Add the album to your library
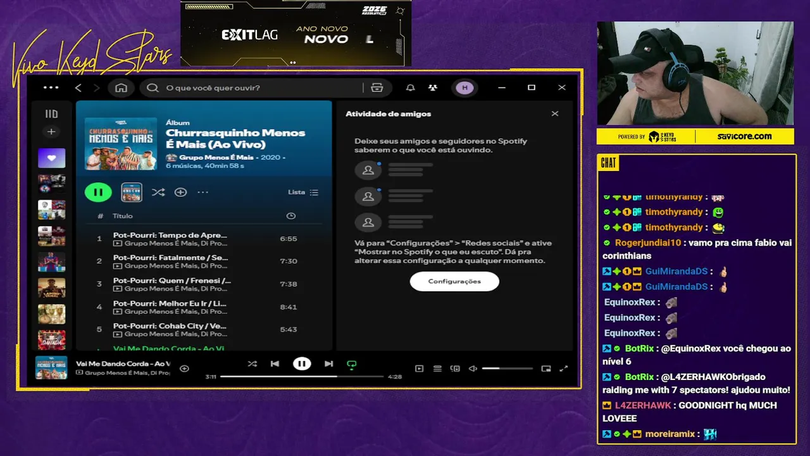Image resolution: width=810 pixels, height=456 pixels. pos(180,192)
